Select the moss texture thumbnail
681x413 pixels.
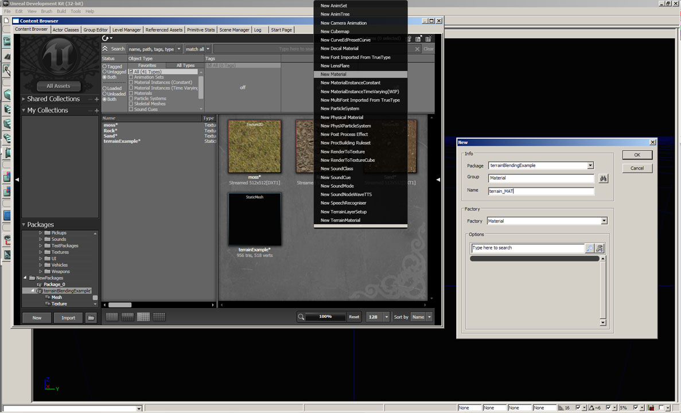254,146
